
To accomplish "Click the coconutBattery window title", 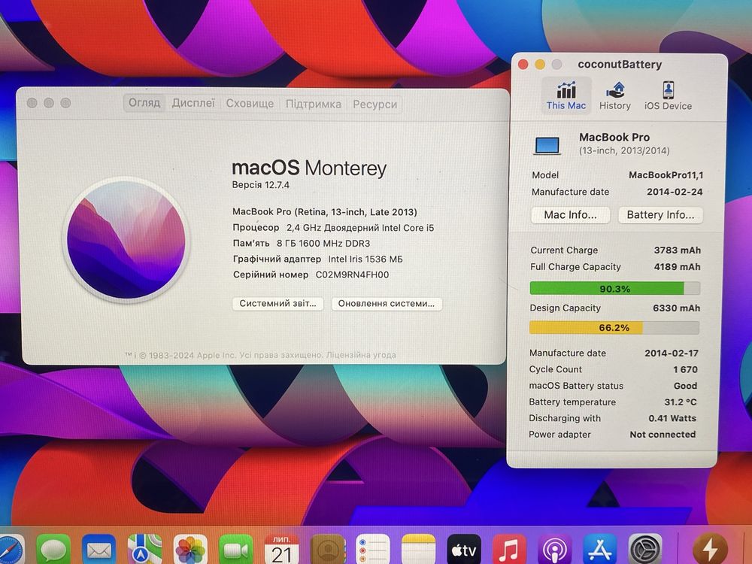I will [x=620, y=64].
